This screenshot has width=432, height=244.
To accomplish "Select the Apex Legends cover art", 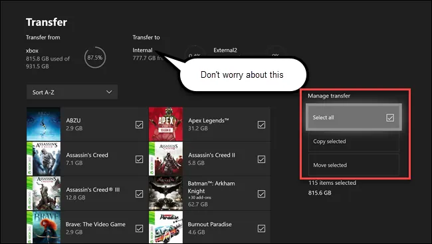I will (166, 124).
